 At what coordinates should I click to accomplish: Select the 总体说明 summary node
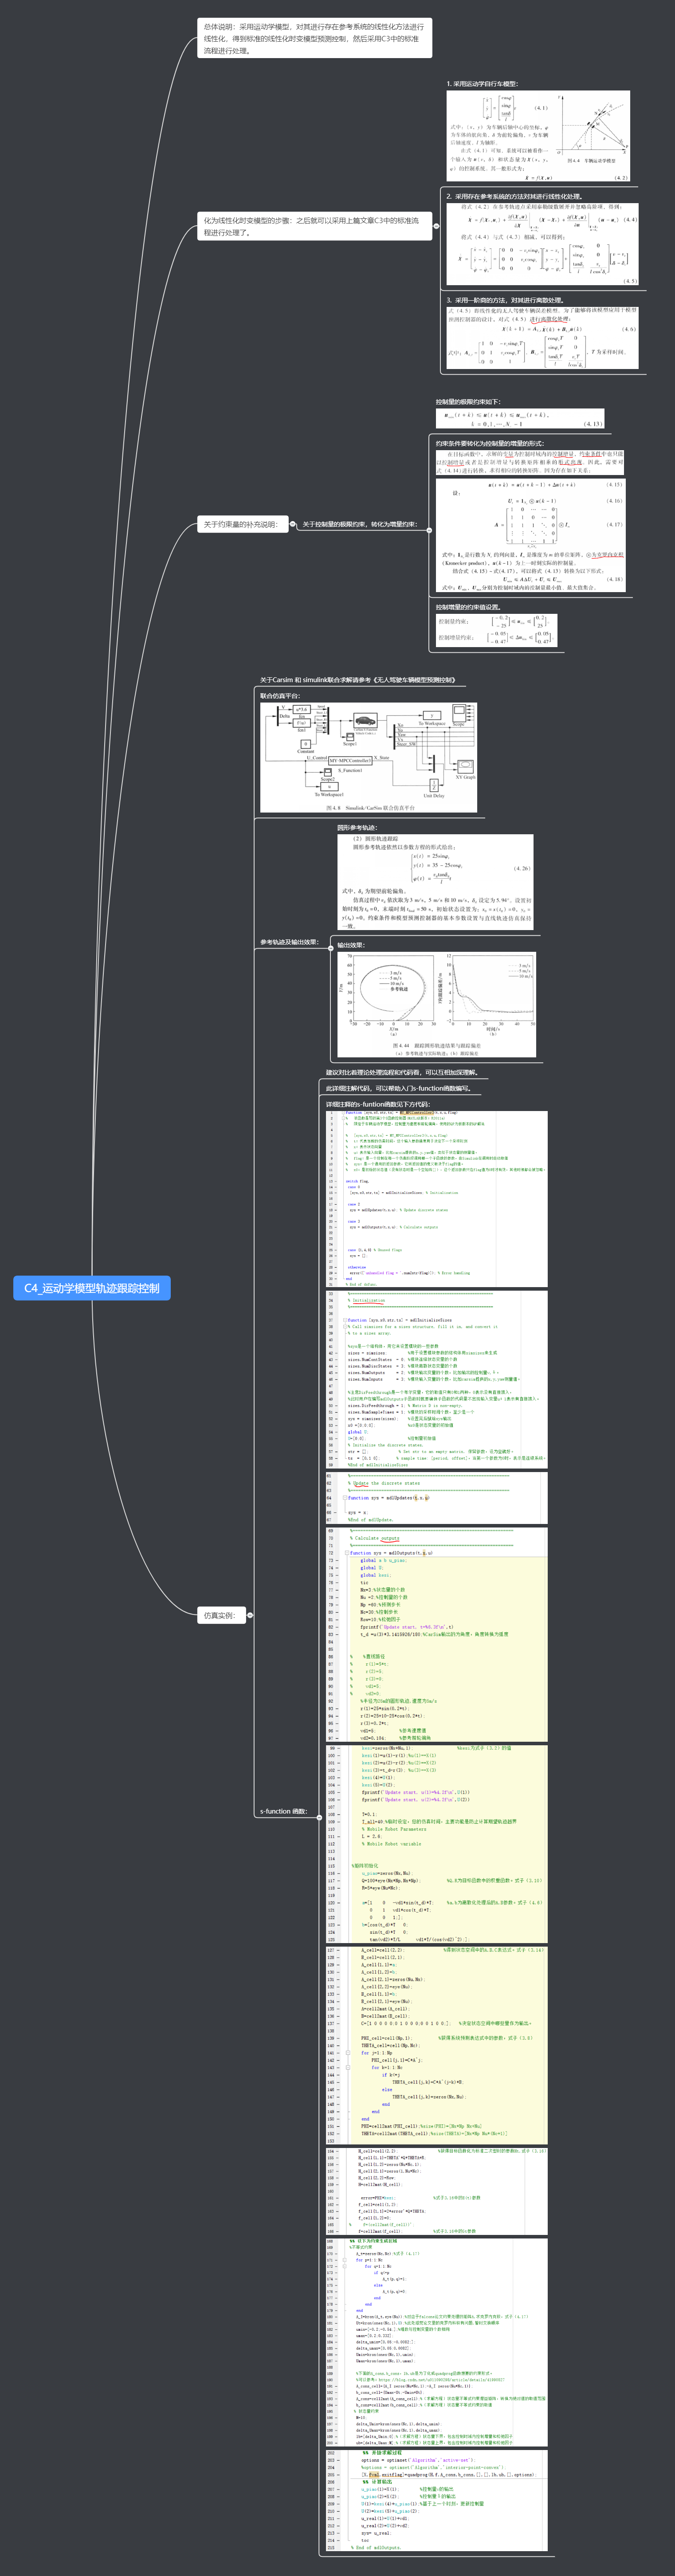tap(314, 39)
